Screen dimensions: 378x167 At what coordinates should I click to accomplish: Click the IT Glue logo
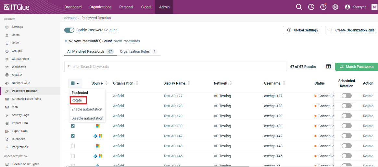point(17,7)
